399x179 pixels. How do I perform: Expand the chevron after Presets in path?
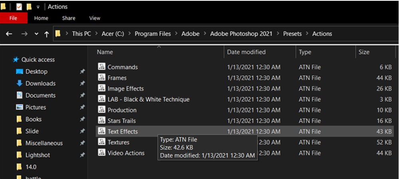pyautogui.click(x=307, y=34)
